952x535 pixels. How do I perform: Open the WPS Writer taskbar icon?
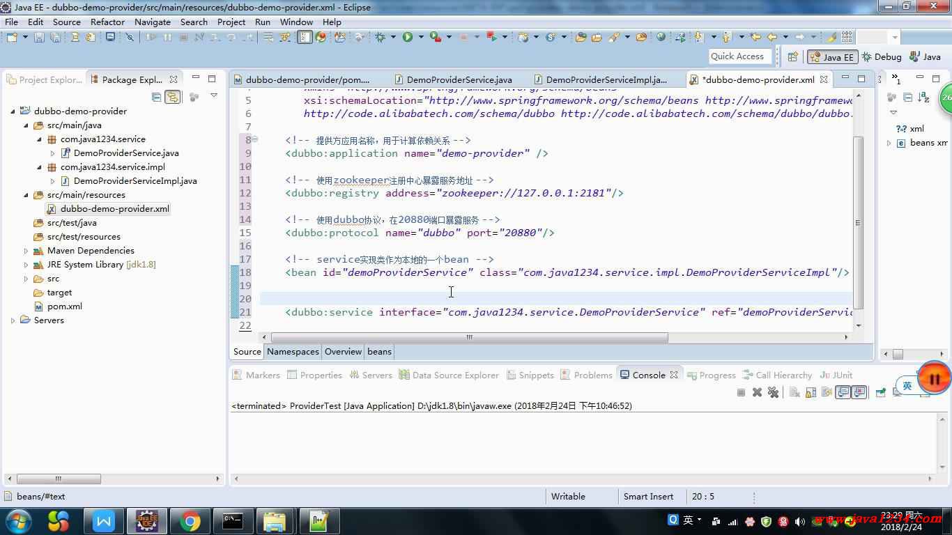[x=105, y=521]
